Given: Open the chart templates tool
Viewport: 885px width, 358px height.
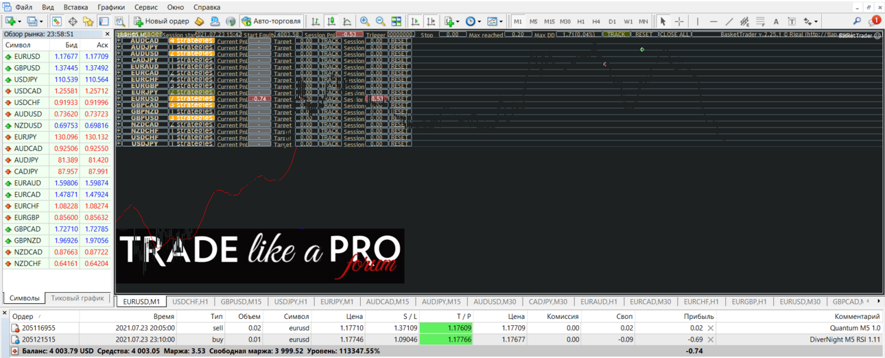Looking at the screenshot, I should [x=492, y=21].
